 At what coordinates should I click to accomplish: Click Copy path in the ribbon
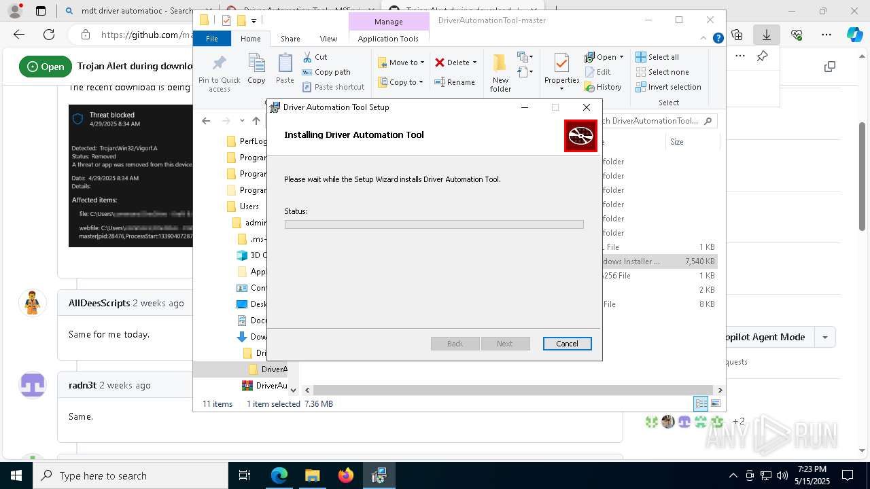pos(326,72)
